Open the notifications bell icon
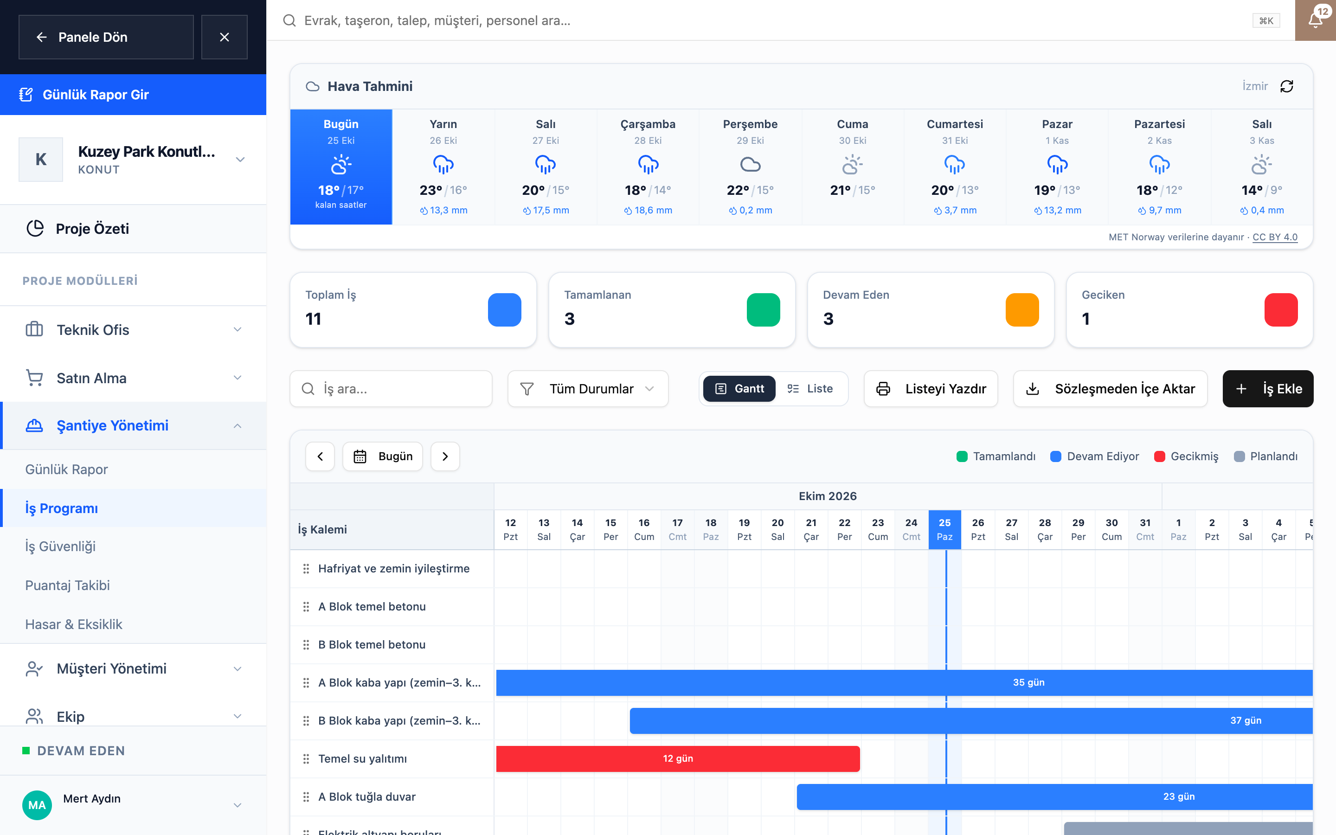This screenshot has width=1336, height=835. (x=1315, y=20)
